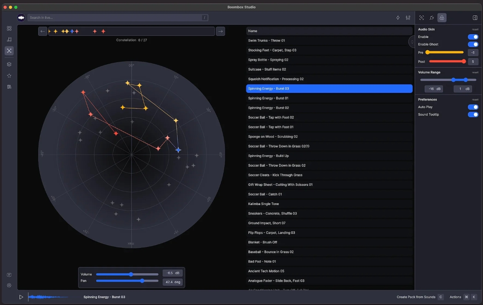Open the star favorites icon in sidebar
This screenshot has height=305, width=483.
coord(9,76)
